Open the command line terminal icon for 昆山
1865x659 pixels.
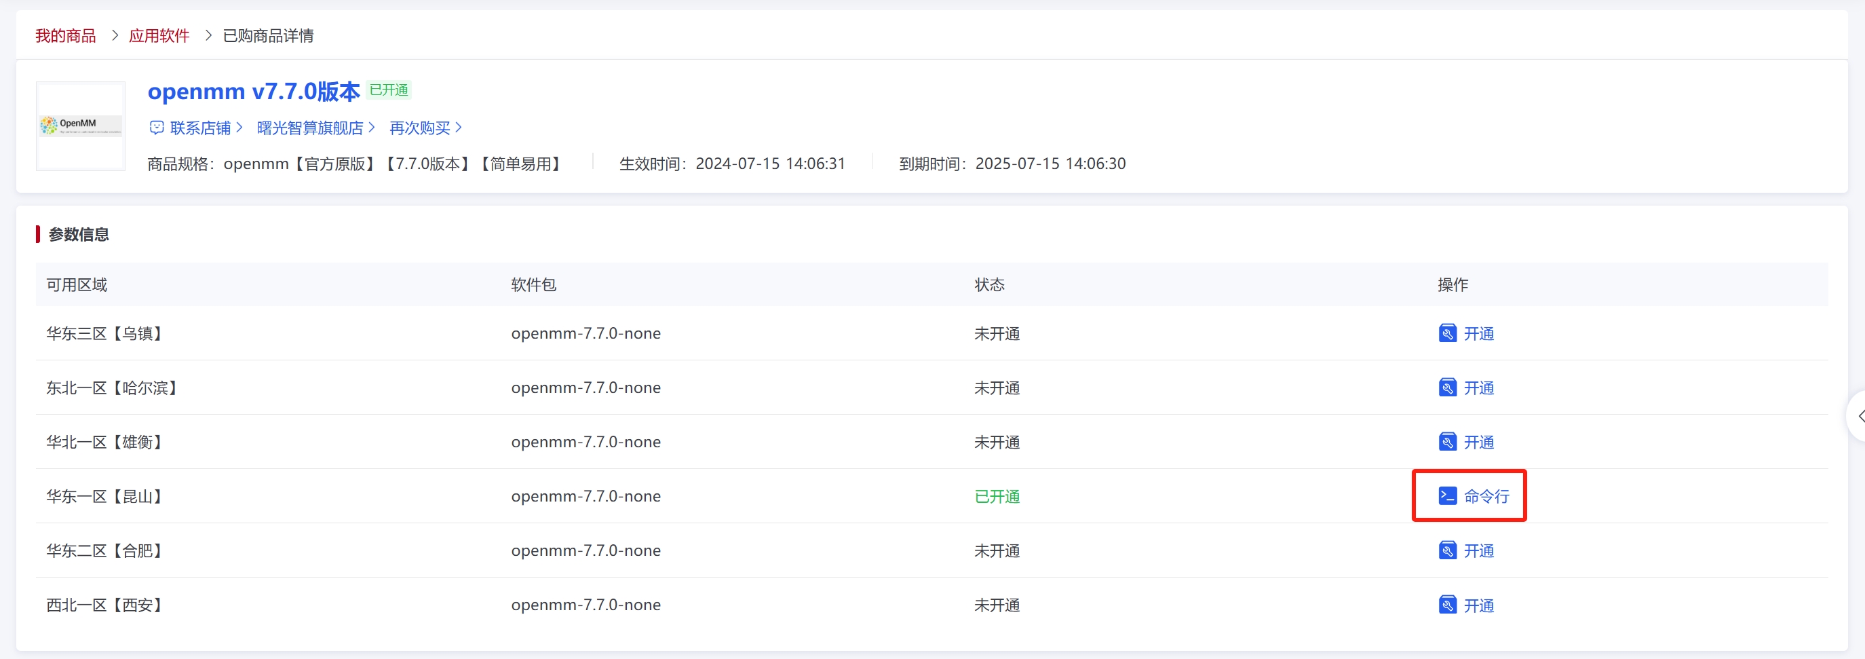[1446, 496]
